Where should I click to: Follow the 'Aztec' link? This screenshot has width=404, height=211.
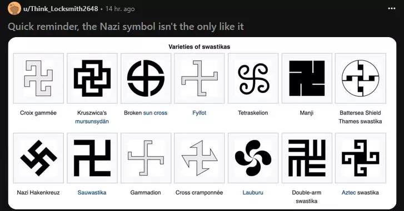pos(348,193)
